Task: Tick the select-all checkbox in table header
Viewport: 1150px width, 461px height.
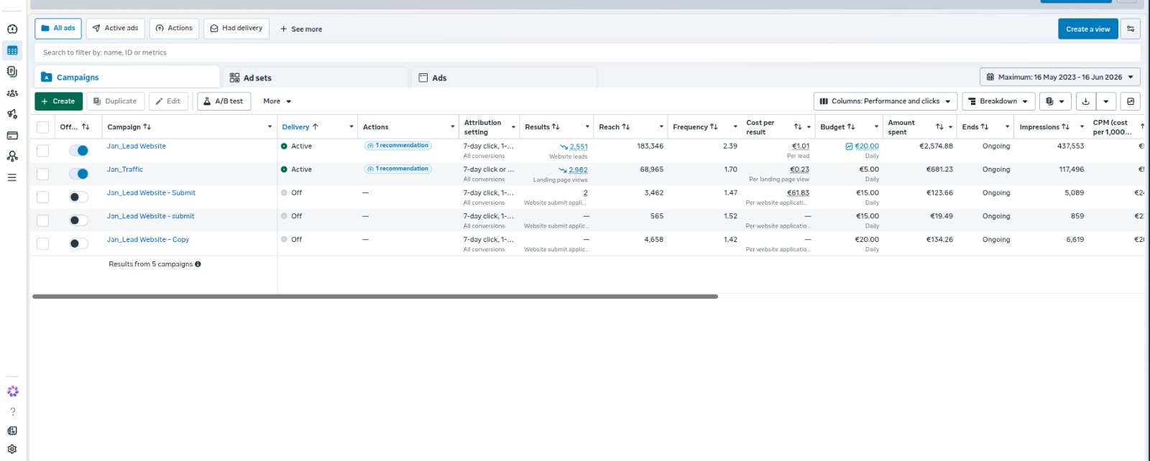Action: pos(43,127)
